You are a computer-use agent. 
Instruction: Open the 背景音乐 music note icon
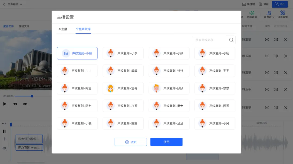[x=269, y=13]
